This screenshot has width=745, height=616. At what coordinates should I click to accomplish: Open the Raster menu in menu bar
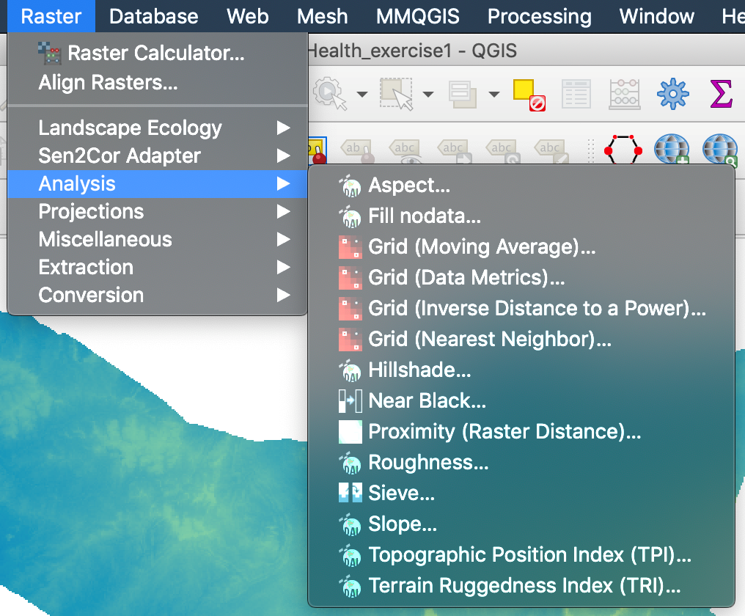point(51,16)
